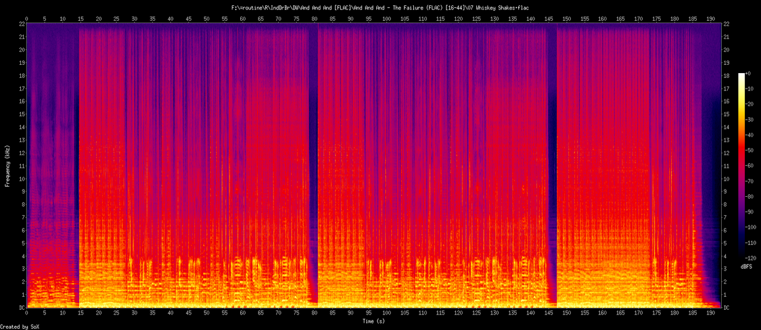Click the "Frequency (kHz)" axis label
This screenshot has width=761, height=330.
[x=8, y=166]
